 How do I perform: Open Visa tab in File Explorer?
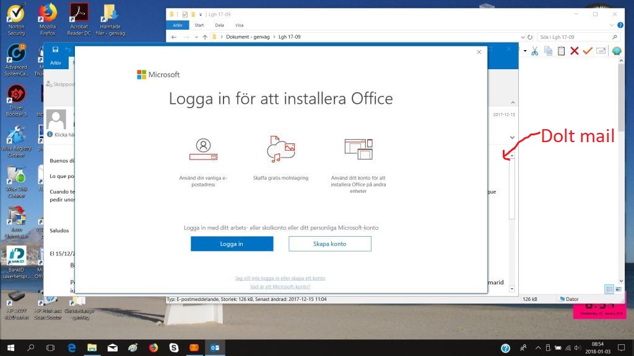[x=240, y=25]
